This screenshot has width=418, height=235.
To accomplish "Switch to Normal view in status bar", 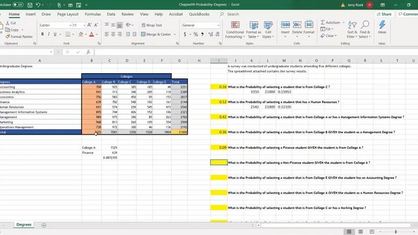I will point(349,232).
